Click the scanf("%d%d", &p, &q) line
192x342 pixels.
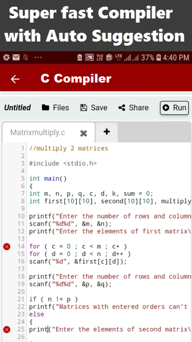(70, 284)
